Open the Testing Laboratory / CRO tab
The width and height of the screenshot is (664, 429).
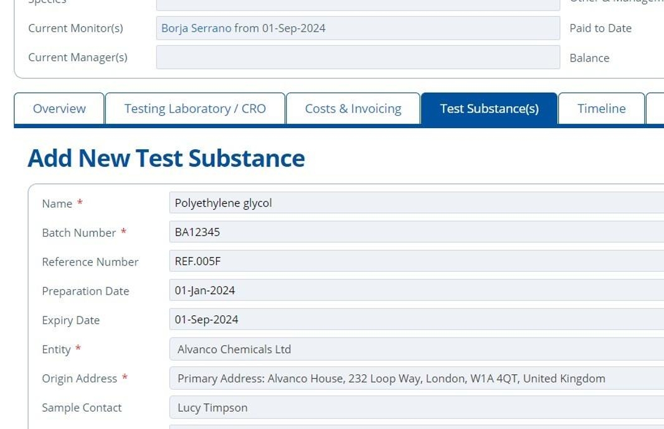click(195, 108)
